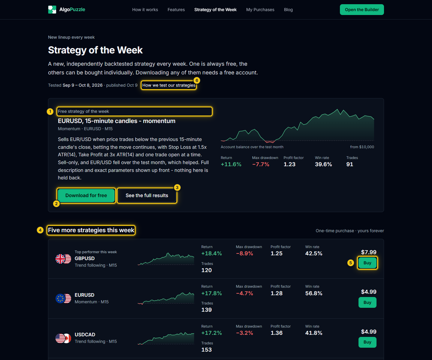The width and height of the screenshot is (432, 360).
Task: Buy the USDCAD Trend following strategy
Action: click(367, 342)
